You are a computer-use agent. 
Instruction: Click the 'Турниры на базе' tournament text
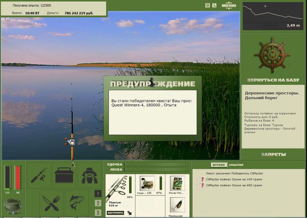point(270,128)
